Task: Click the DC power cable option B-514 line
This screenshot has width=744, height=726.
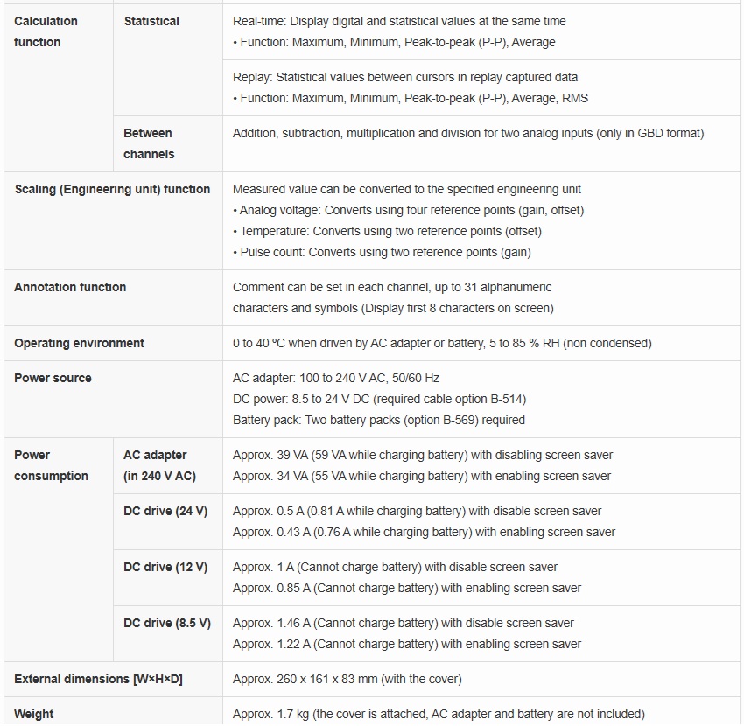Action: coord(379,399)
